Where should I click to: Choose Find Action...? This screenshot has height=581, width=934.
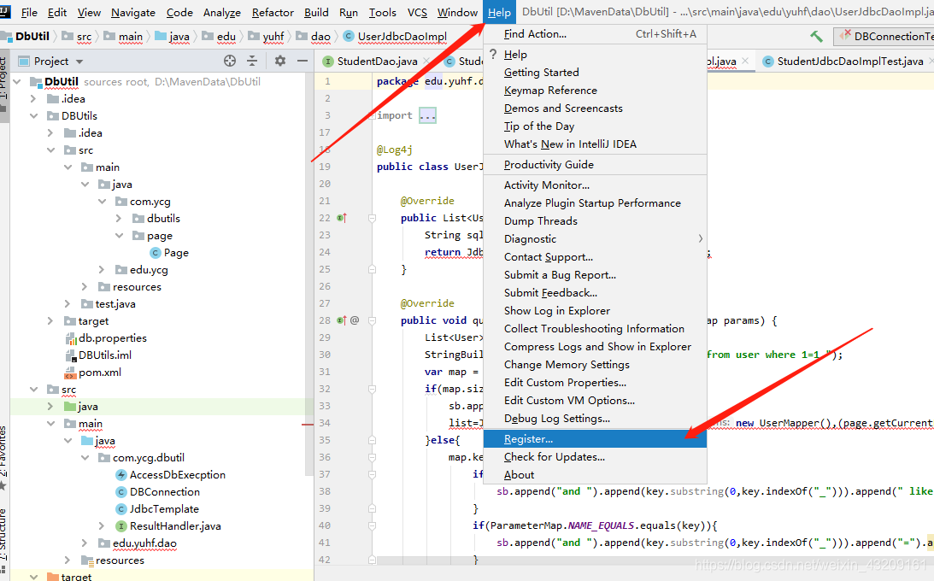(x=595, y=34)
